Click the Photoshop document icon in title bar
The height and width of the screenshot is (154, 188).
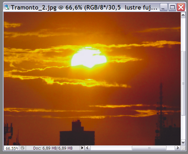(x=7, y=7)
